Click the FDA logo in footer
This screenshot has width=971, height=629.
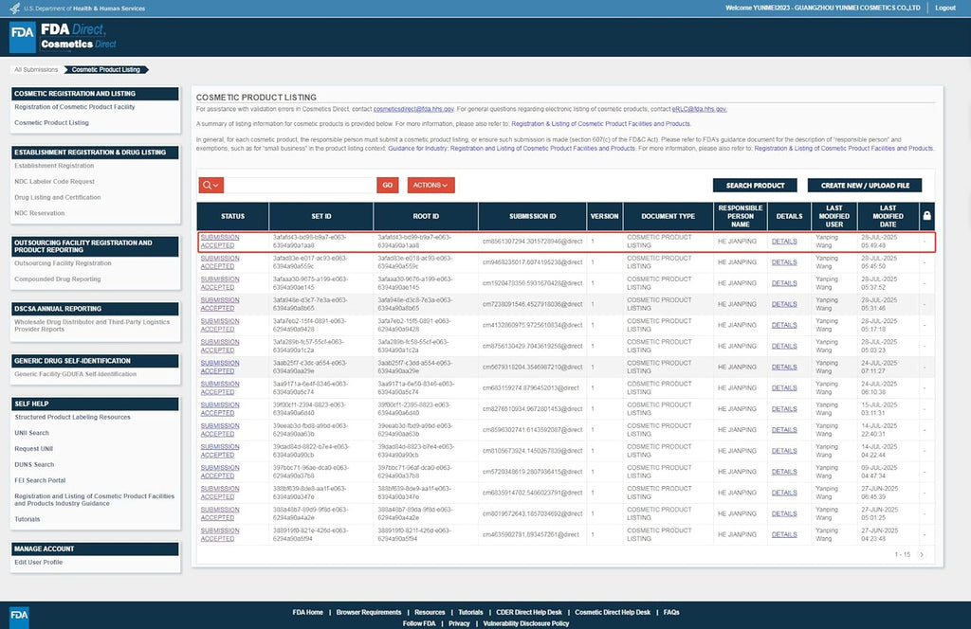click(19, 616)
